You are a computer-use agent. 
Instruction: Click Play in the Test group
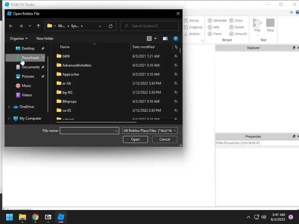pyautogui.click(x=258, y=25)
